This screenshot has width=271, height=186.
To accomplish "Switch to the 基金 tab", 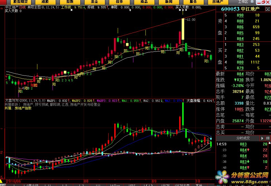I will [x=95, y=2].
